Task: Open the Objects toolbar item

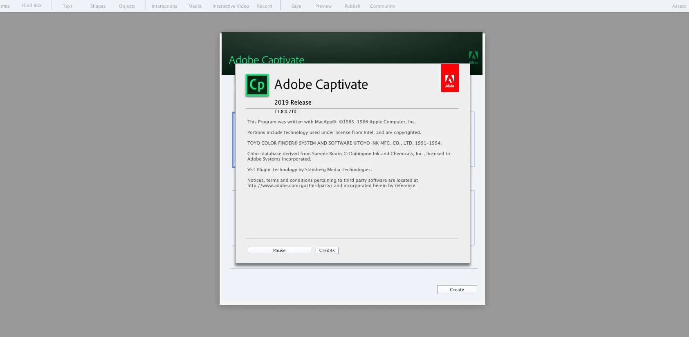Action: point(127,6)
